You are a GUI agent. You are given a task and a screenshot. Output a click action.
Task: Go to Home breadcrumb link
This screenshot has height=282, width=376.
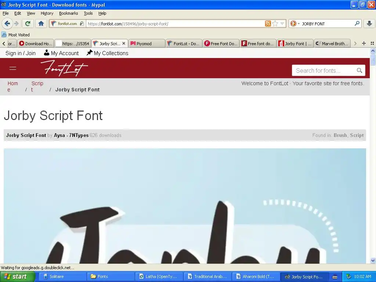[x=13, y=87]
